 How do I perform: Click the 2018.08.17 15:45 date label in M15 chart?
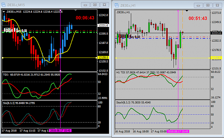point(60,130)
